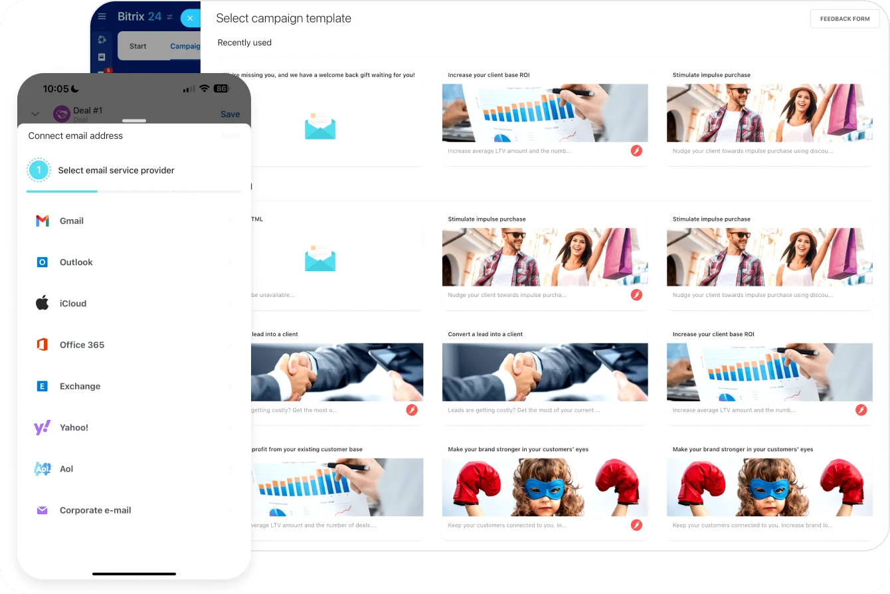Click the Corporate e-mail envelope icon

(43, 510)
